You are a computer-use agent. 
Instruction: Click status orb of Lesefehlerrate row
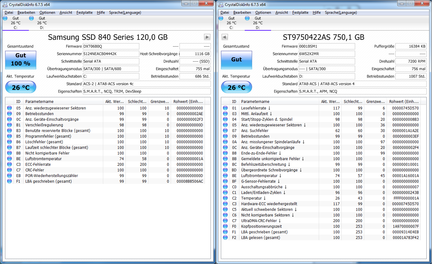tap(225, 108)
